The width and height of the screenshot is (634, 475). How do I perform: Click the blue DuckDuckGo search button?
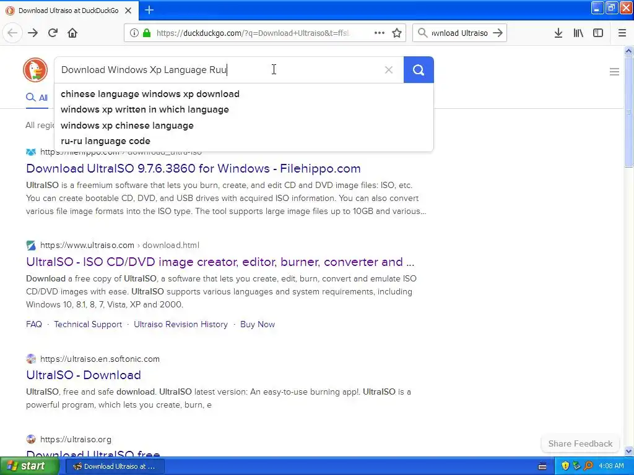tap(419, 70)
